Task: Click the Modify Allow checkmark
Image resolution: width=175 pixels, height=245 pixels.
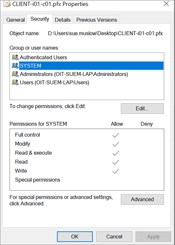Action: 115,144
